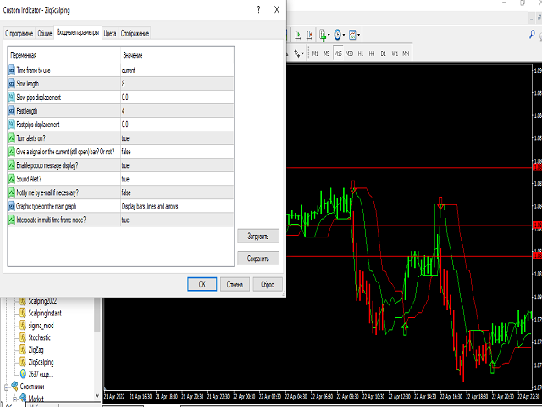This screenshot has width=542, height=407.
Task: Click the Советники folder icon
Action: 14,387
